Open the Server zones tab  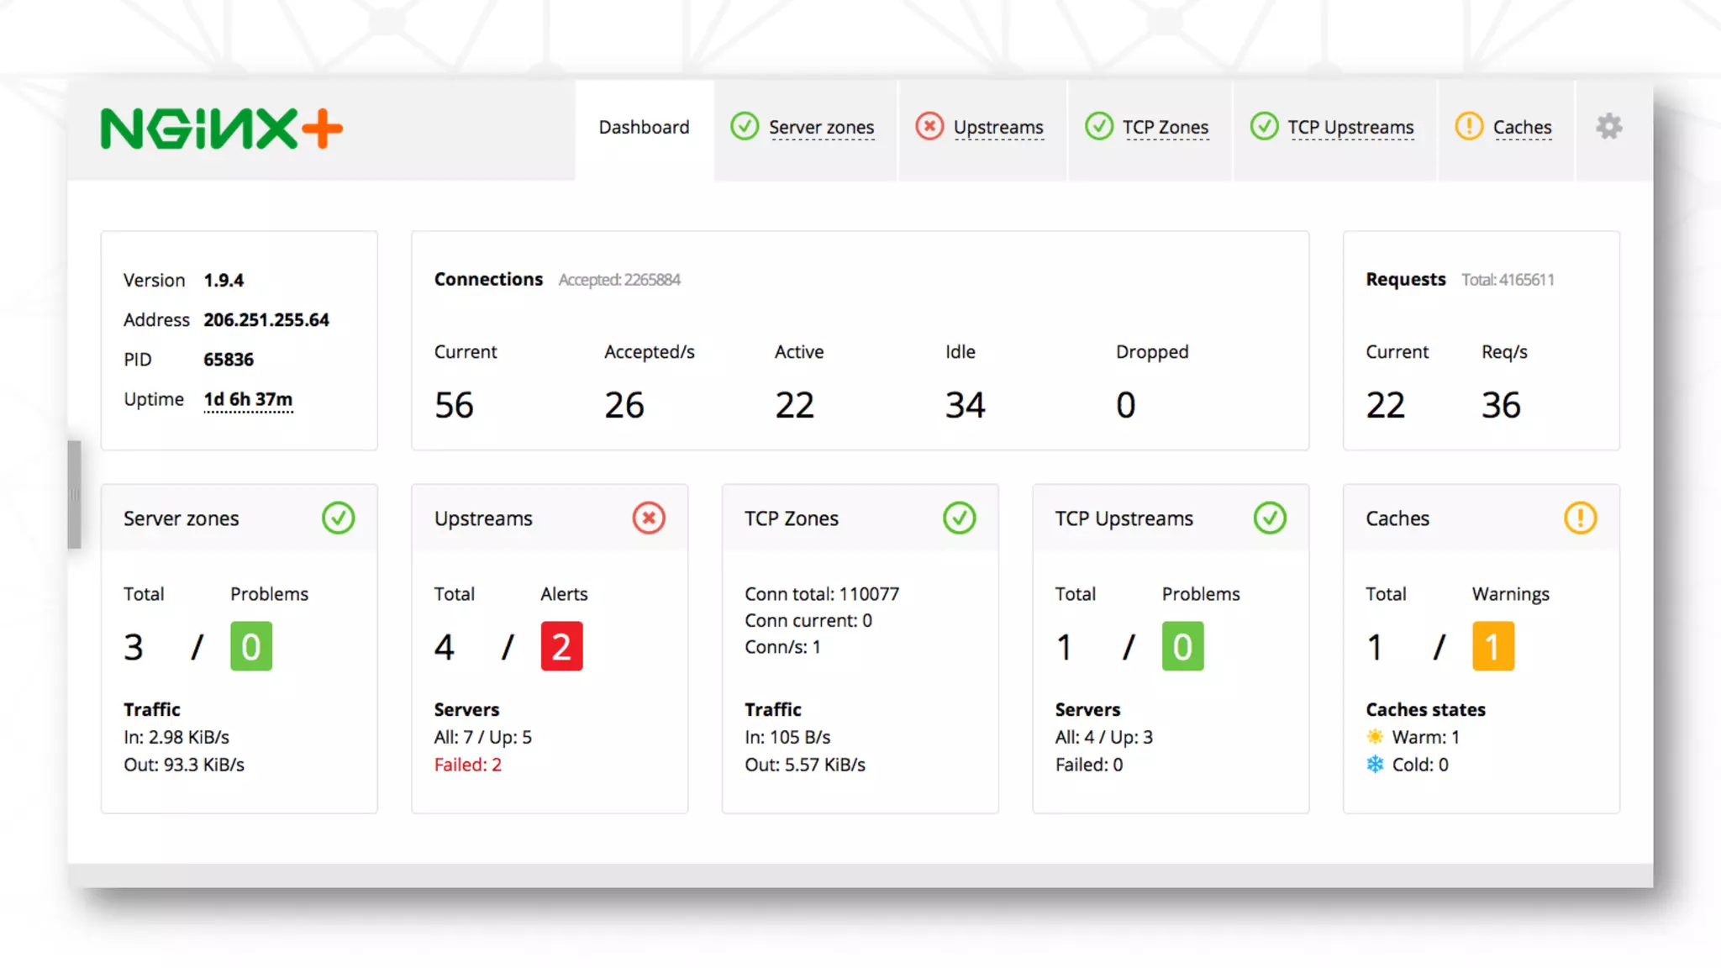820,128
